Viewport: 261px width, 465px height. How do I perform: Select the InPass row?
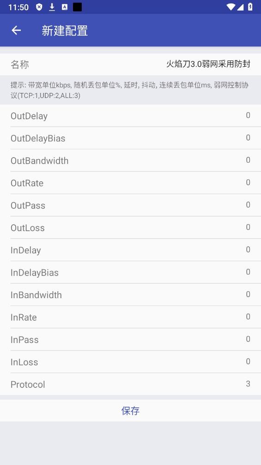(130, 339)
